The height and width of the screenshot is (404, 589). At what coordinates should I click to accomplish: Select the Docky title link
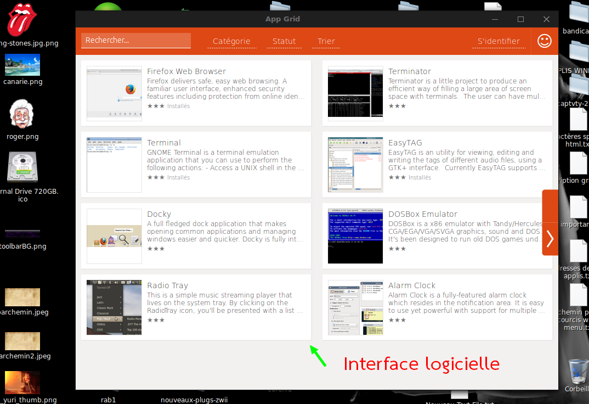(x=159, y=214)
